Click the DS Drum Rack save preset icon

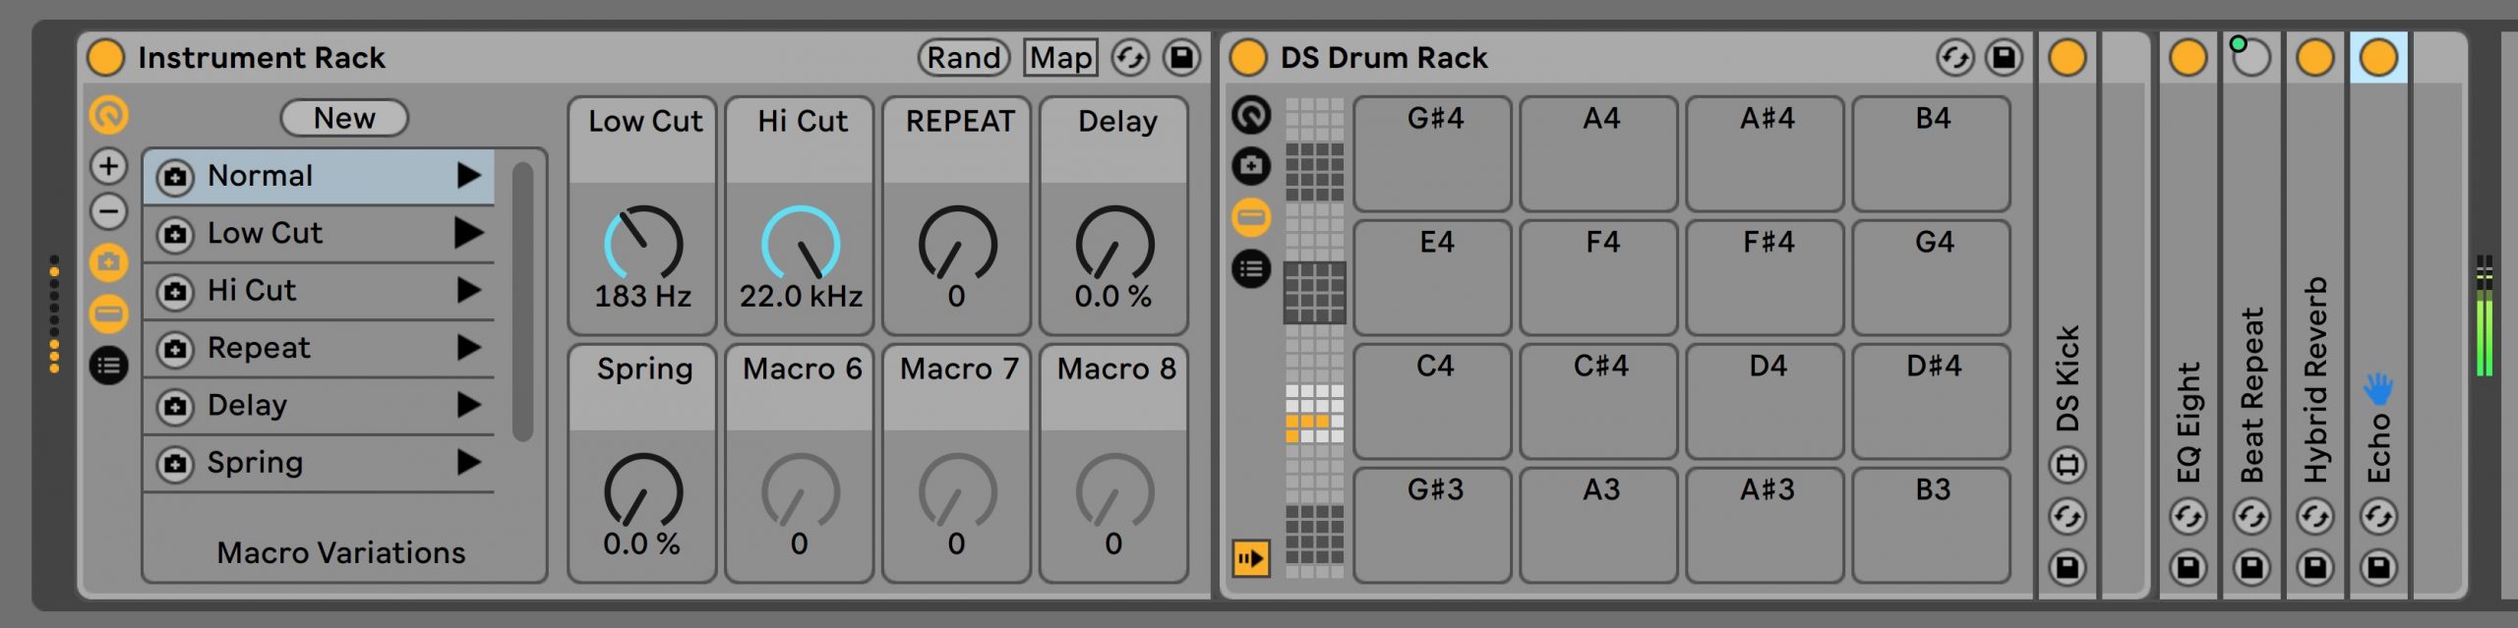(2004, 58)
